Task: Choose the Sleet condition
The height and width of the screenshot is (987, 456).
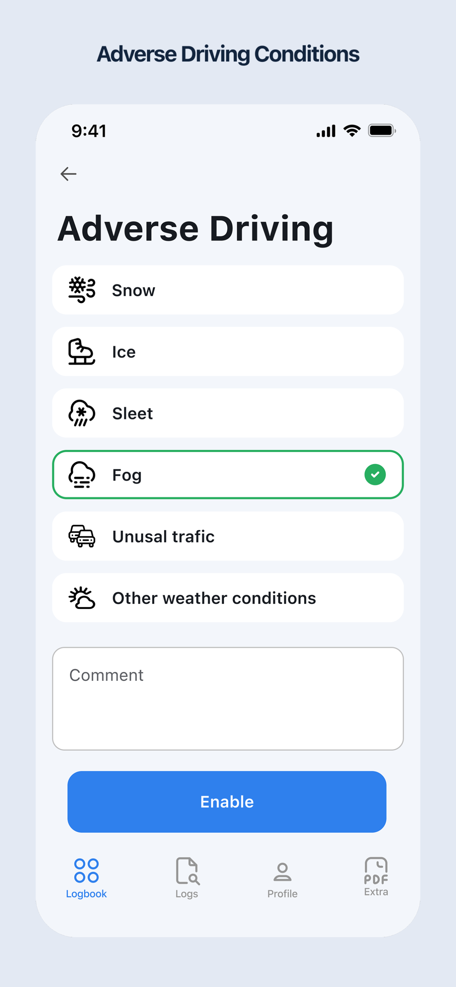Action: pyautogui.click(x=228, y=413)
